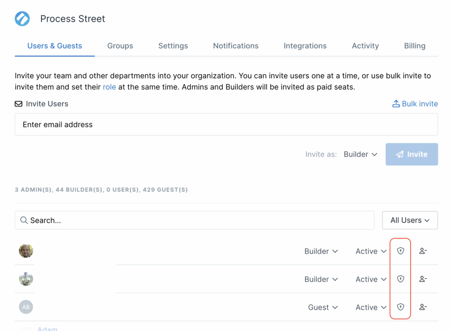451x331 pixels.
Task: Click the Bulk invite link
Action: click(x=415, y=104)
